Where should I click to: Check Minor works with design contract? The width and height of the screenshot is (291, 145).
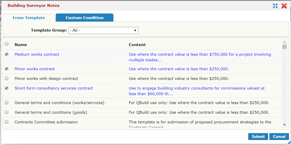click(x=7, y=78)
